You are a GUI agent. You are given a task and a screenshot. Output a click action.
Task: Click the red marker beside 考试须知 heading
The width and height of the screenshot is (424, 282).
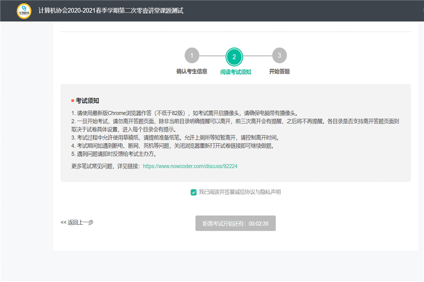pos(73,101)
